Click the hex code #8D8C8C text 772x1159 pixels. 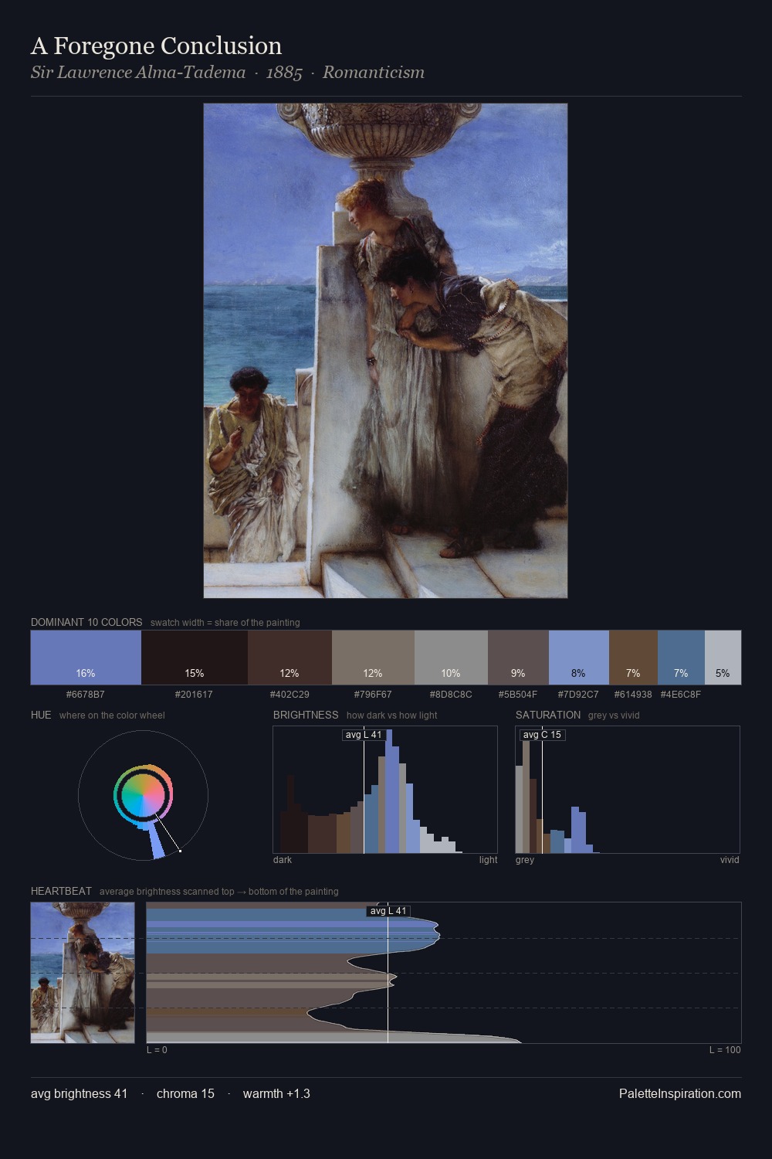point(451,695)
